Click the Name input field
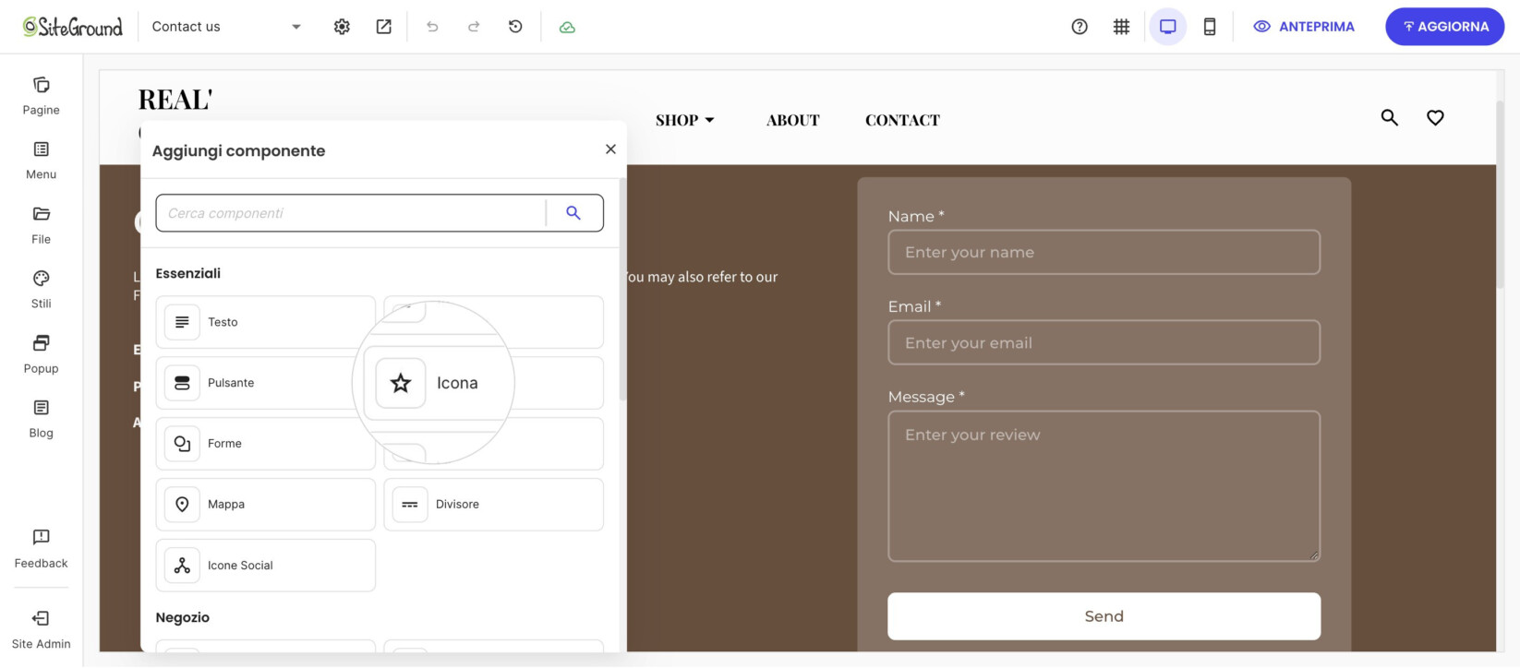1520x668 pixels. 1104,252
